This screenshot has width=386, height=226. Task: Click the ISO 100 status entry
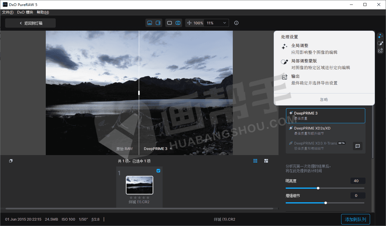(x=68, y=219)
